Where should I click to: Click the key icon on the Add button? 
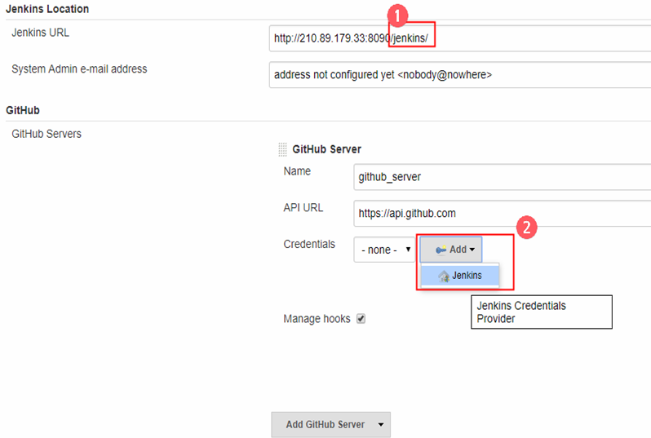point(441,250)
